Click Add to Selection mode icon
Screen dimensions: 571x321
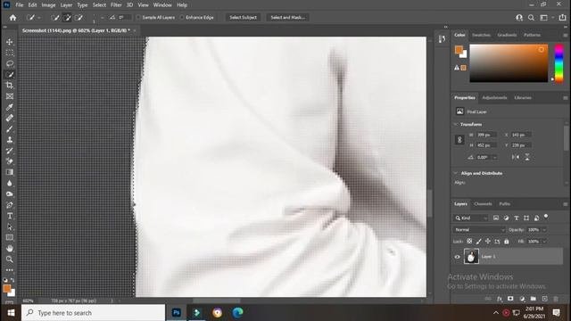67,18
